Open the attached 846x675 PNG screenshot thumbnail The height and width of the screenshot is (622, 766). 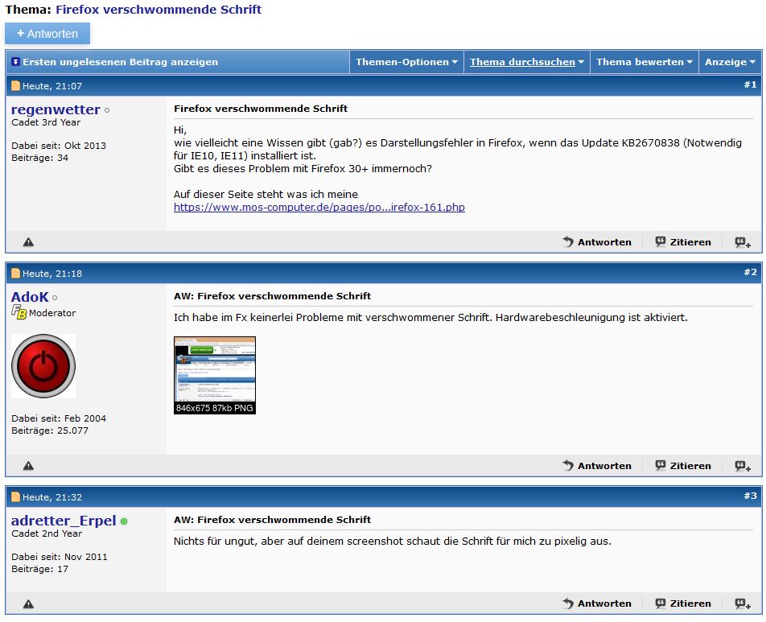(215, 375)
